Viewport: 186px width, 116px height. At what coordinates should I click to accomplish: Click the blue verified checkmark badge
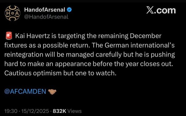point(70,10)
